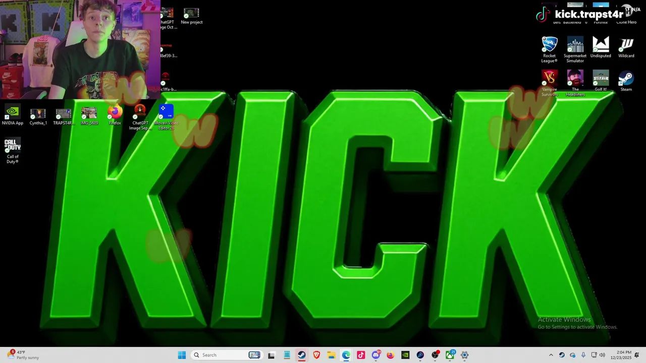This screenshot has width=646, height=363.
Task: Open TikTok app from the taskbar
Action: point(361,355)
